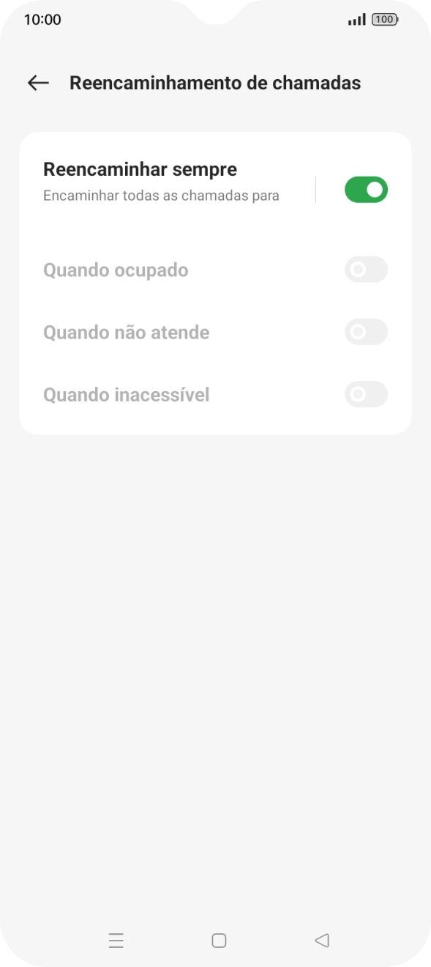Enable Quando ocupado call forwarding
Image resolution: width=431 pixels, height=967 pixels.
coord(366,270)
